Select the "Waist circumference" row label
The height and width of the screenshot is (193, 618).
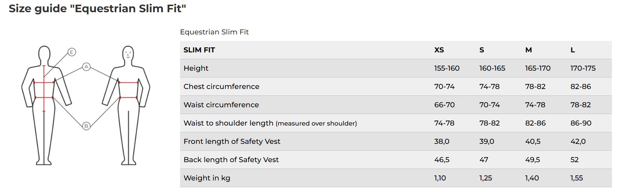point(221,105)
